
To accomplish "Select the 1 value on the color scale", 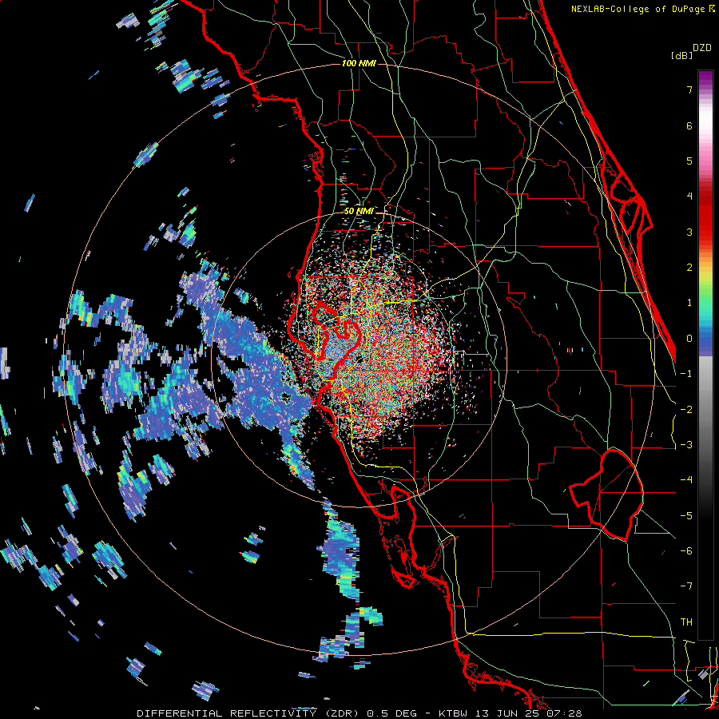I will click(x=689, y=303).
